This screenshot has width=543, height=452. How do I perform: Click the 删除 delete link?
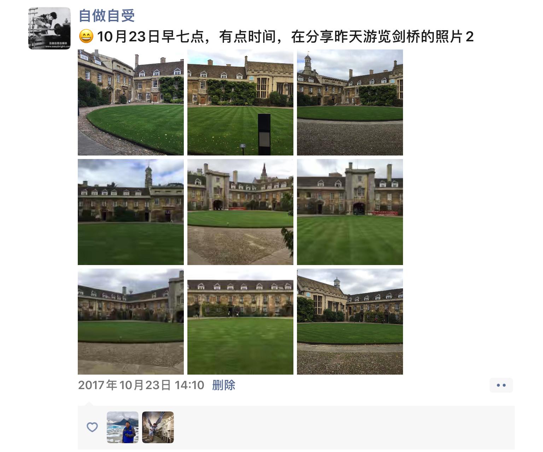(224, 385)
